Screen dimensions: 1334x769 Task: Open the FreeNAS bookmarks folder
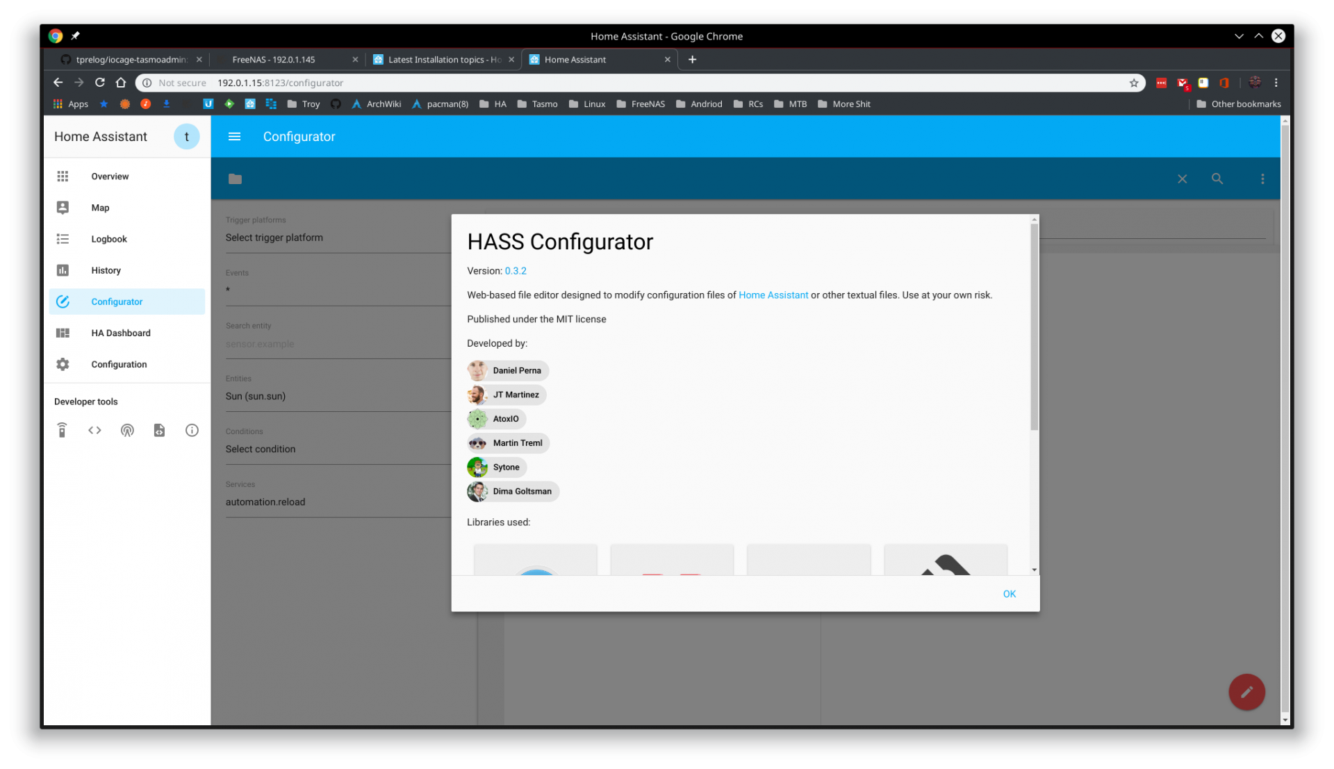coord(641,104)
